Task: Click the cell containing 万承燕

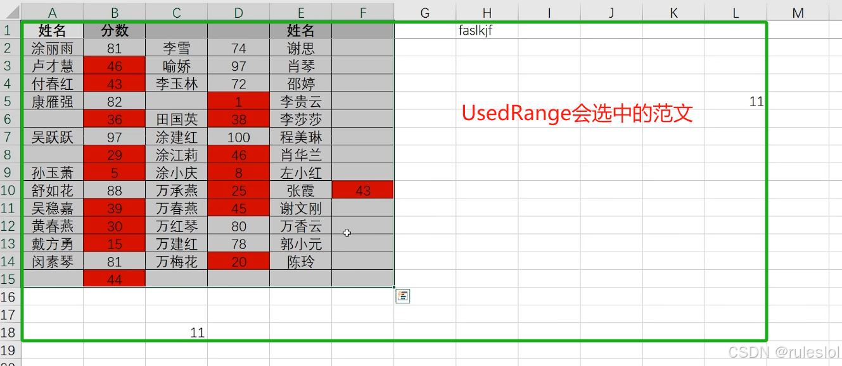Action: point(177,190)
